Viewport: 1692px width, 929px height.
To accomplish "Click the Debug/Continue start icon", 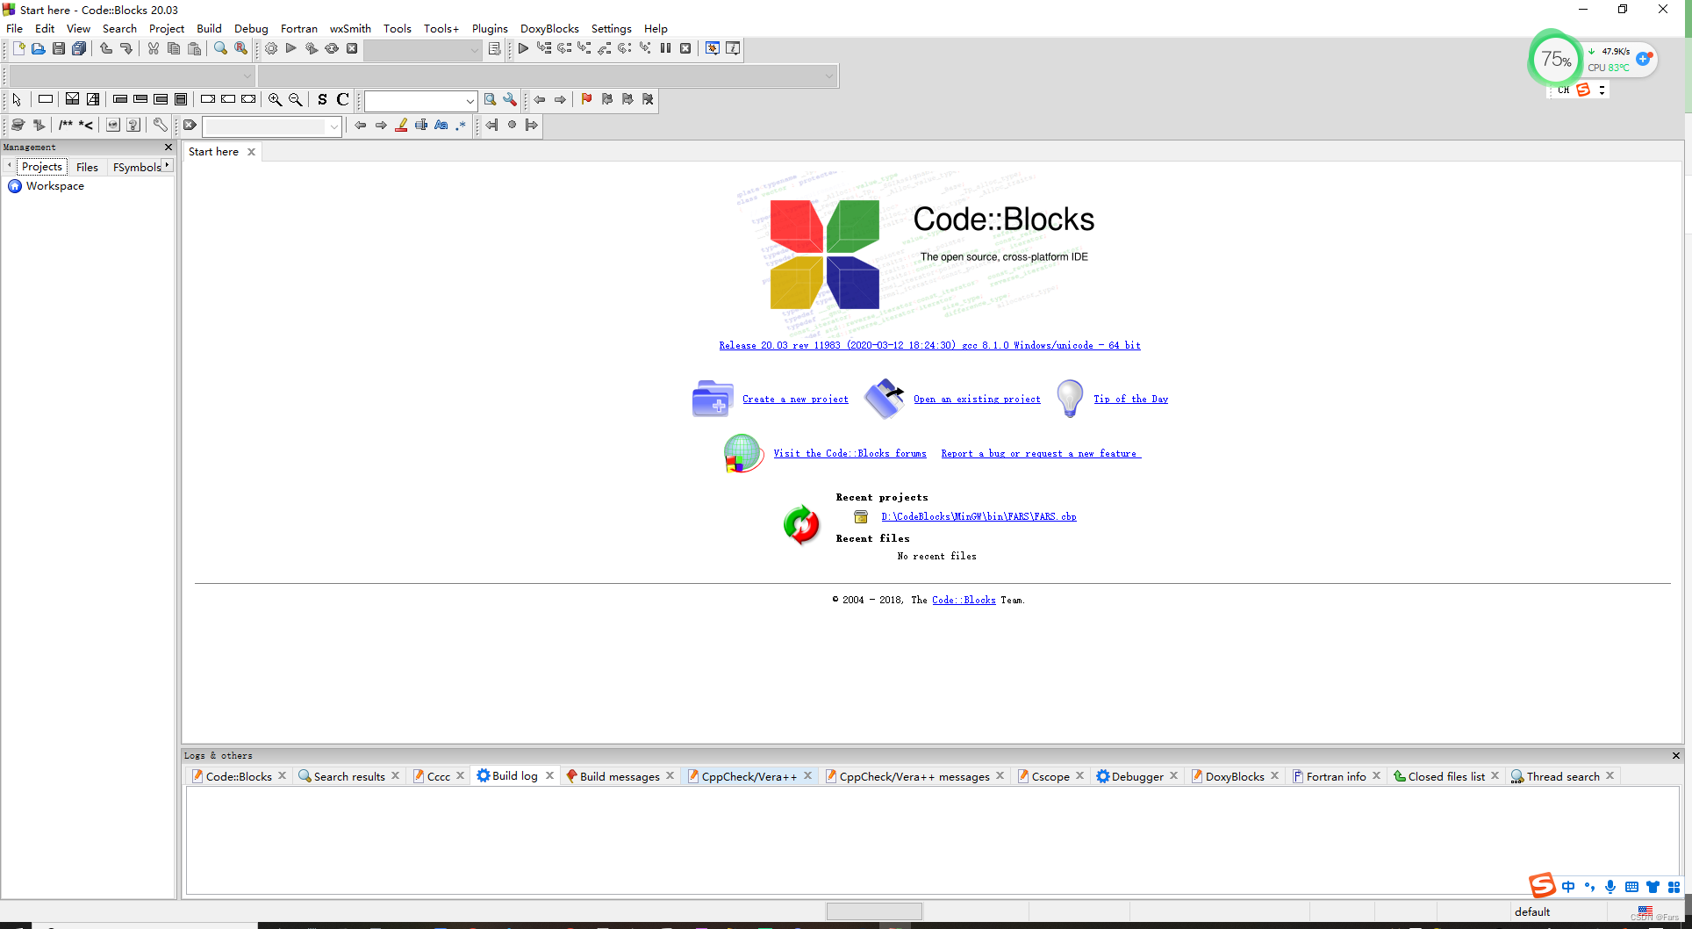I will point(523,49).
